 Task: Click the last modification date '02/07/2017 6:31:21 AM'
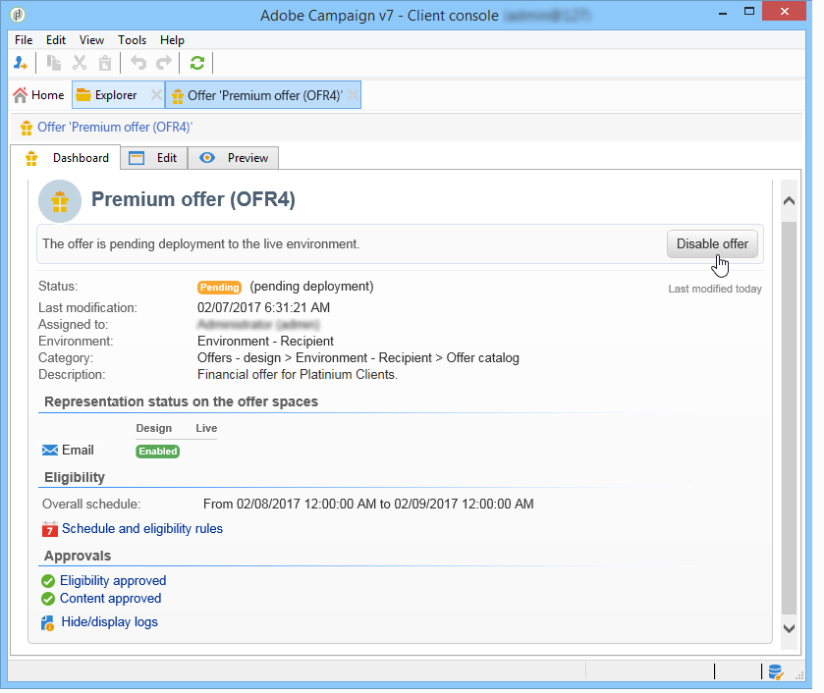point(264,307)
